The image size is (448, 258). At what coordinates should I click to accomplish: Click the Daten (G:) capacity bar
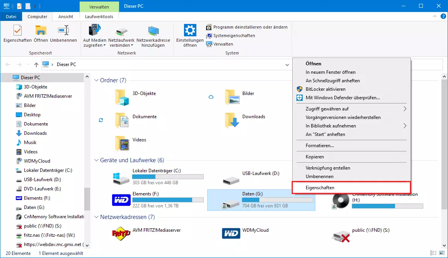[278, 200]
